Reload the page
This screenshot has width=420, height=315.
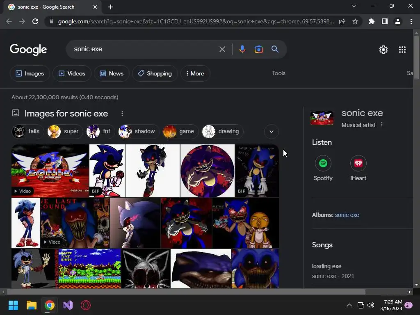tap(35, 21)
